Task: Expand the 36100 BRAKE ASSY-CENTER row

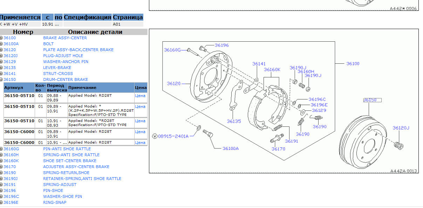Action: point(1,38)
